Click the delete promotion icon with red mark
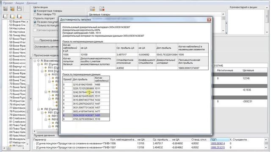This screenshot has width=271, height=152. tap(19, 16)
